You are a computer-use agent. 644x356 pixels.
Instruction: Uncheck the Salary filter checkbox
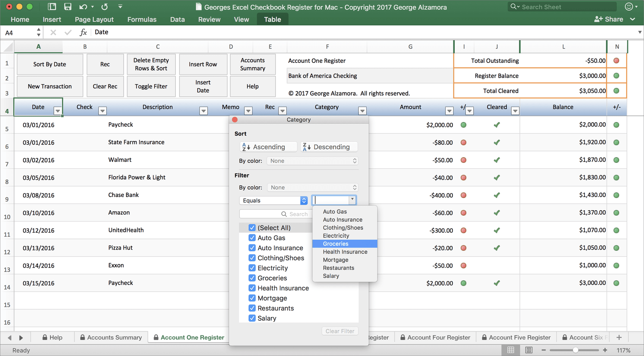[x=252, y=318]
